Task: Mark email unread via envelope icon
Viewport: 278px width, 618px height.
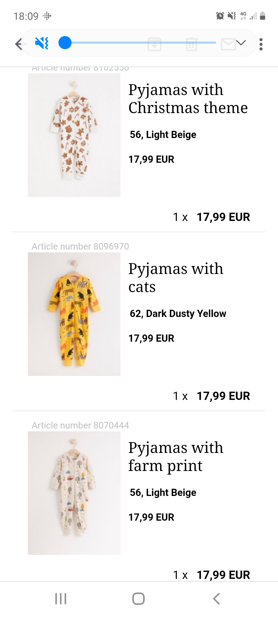Action: click(228, 44)
